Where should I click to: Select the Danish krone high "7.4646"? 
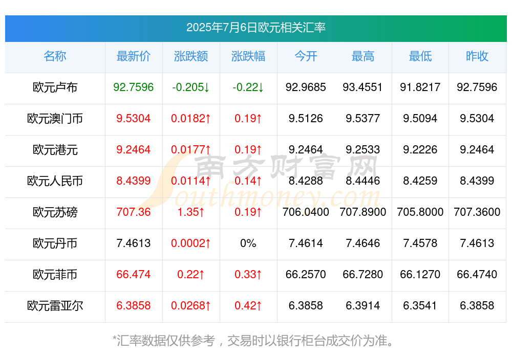coord(363,243)
